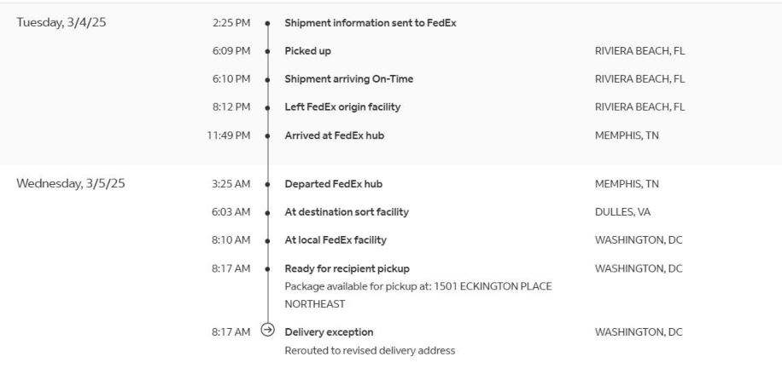Click the 8:10 AM timestamp
This screenshot has height=380, width=782.
(231, 240)
